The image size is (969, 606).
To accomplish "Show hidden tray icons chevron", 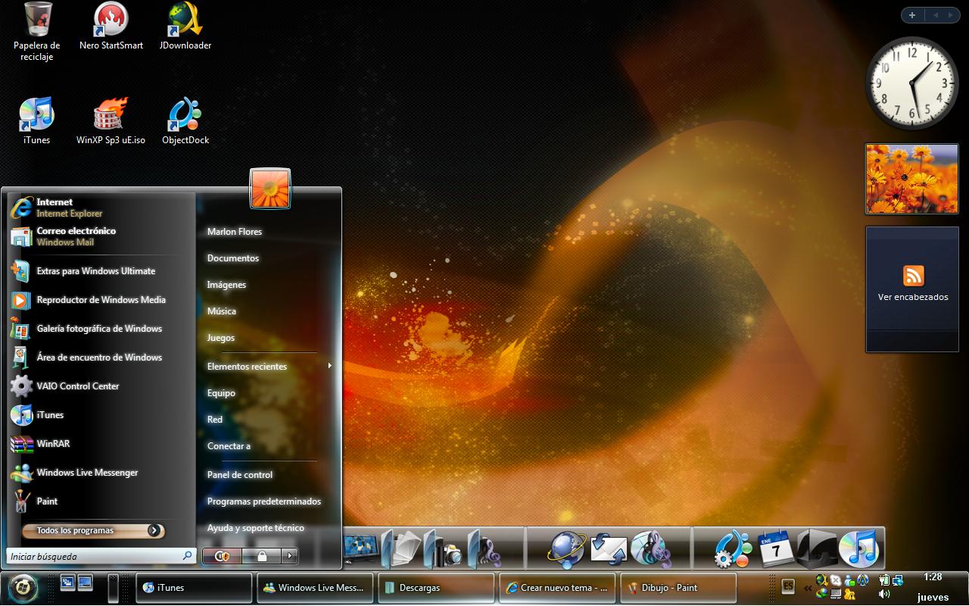I will pyautogui.click(x=808, y=588).
